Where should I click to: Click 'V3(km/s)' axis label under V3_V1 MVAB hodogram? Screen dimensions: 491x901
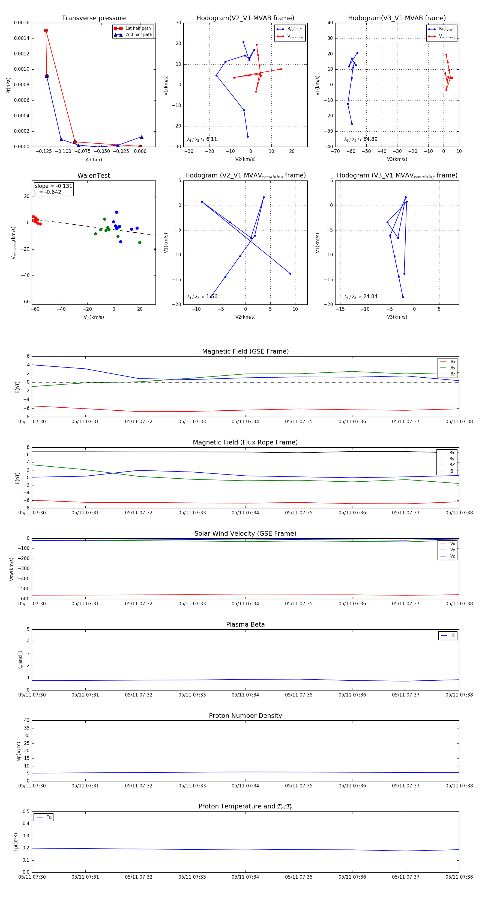(x=397, y=159)
